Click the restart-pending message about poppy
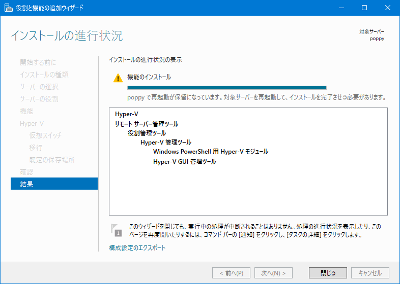This screenshot has height=284, width=400. click(256, 97)
